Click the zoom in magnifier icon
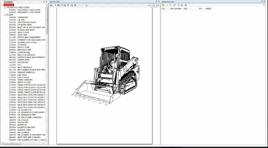This screenshot has height=148, width=268. click(x=72, y=5)
